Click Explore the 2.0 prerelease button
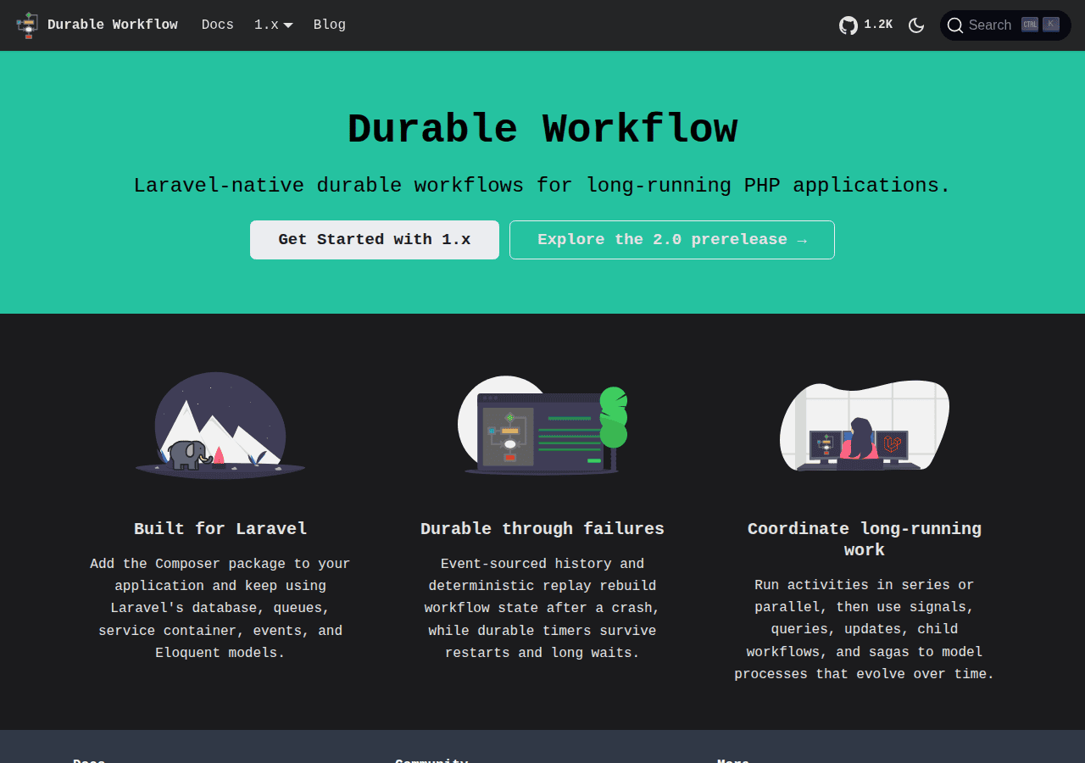This screenshot has height=763, width=1085. click(x=672, y=240)
